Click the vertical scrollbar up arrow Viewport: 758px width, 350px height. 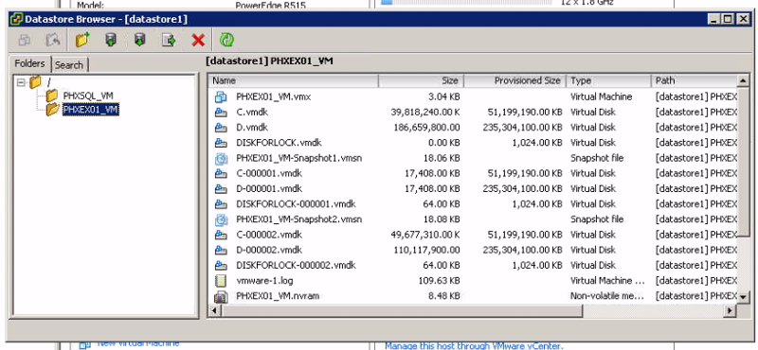pos(744,80)
